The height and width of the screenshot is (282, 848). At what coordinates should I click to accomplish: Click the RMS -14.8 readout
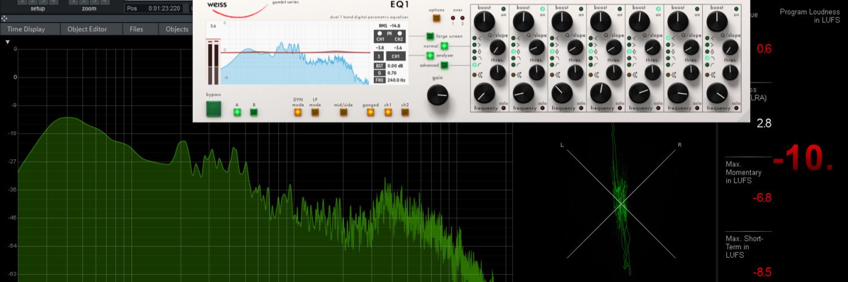tap(390, 26)
